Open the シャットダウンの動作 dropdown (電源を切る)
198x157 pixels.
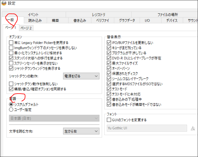(81, 76)
